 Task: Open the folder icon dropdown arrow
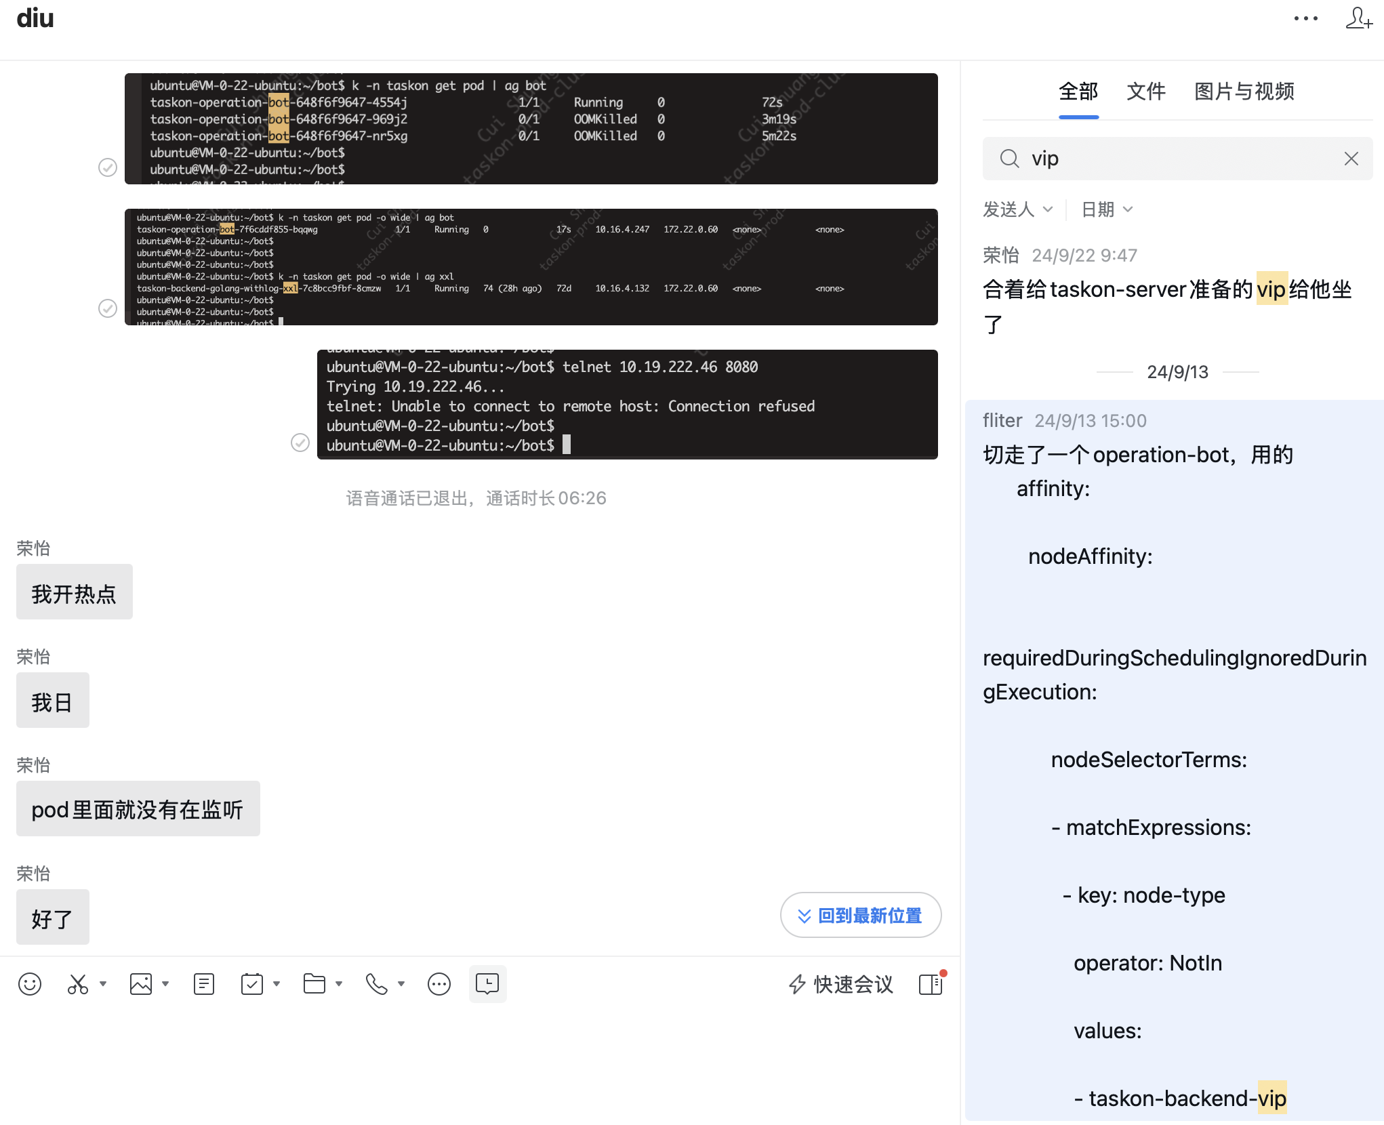click(339, 984)
